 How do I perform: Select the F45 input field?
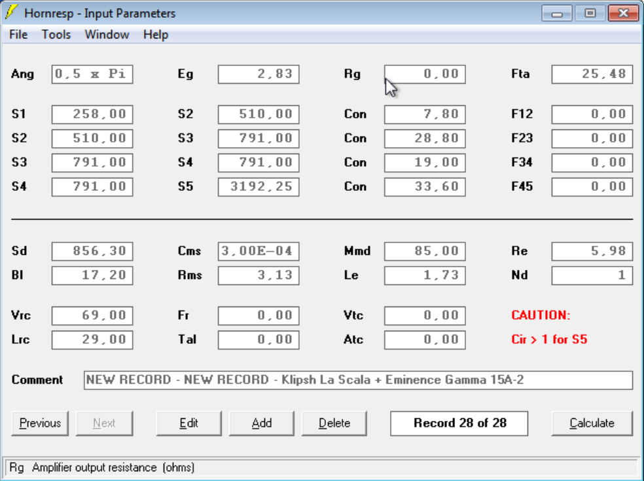click(x=592, y=186)
